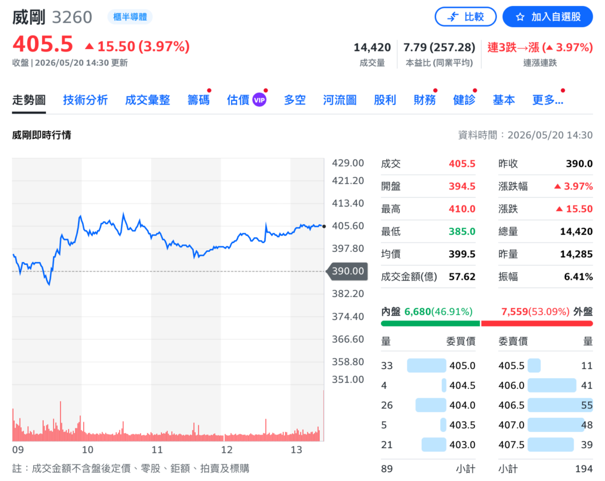
Task: Open the 技術分析 tab
Action: [x=85, y=100]
